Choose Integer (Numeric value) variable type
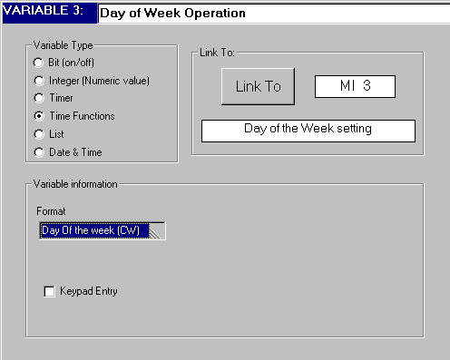Image resolution: width=450 pixels, height=360 pixels. pyautogui.click(x=39, y=81)
